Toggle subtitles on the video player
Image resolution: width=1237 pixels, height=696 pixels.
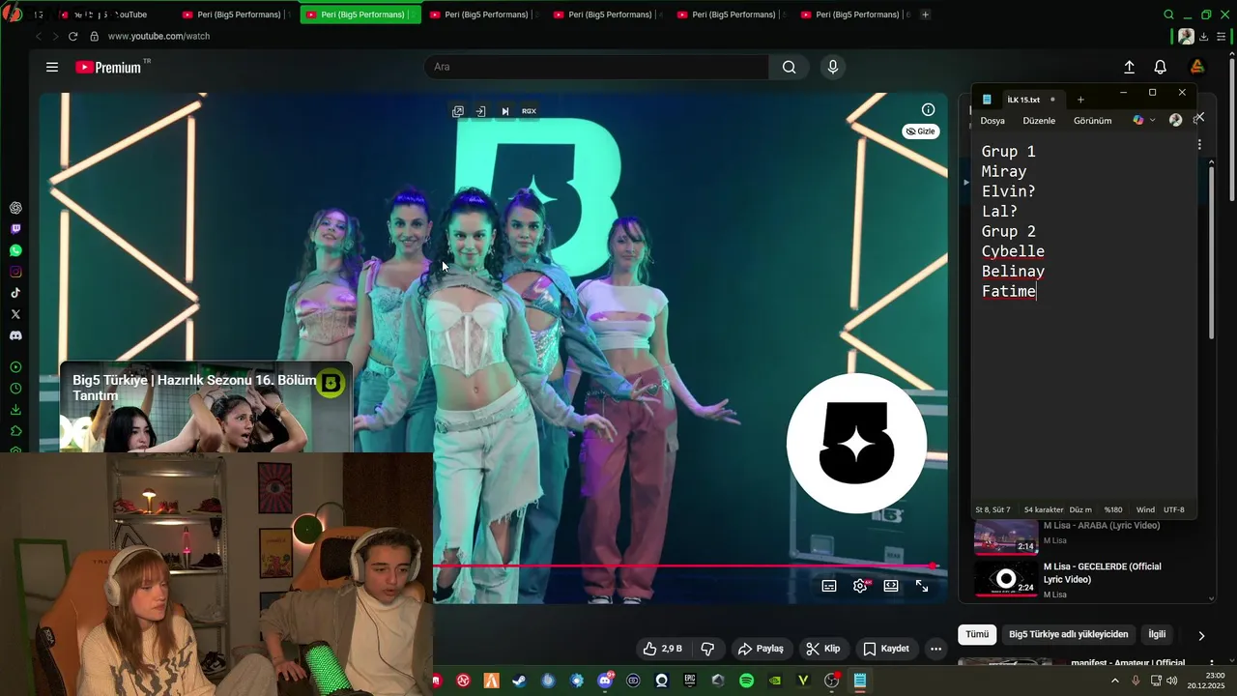point(829,586)
